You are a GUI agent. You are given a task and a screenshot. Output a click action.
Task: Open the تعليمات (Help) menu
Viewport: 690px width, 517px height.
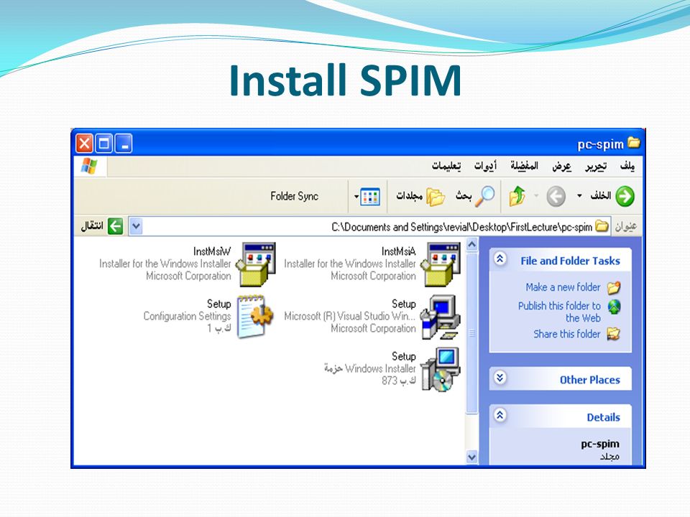(x=446, y=166)
